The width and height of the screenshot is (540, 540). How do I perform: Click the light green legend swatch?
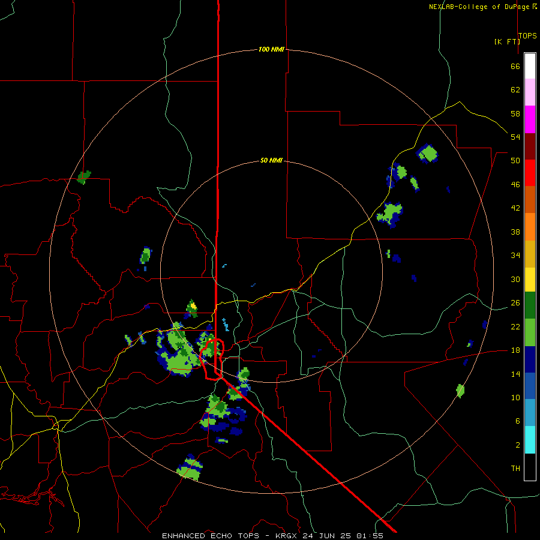530,332
